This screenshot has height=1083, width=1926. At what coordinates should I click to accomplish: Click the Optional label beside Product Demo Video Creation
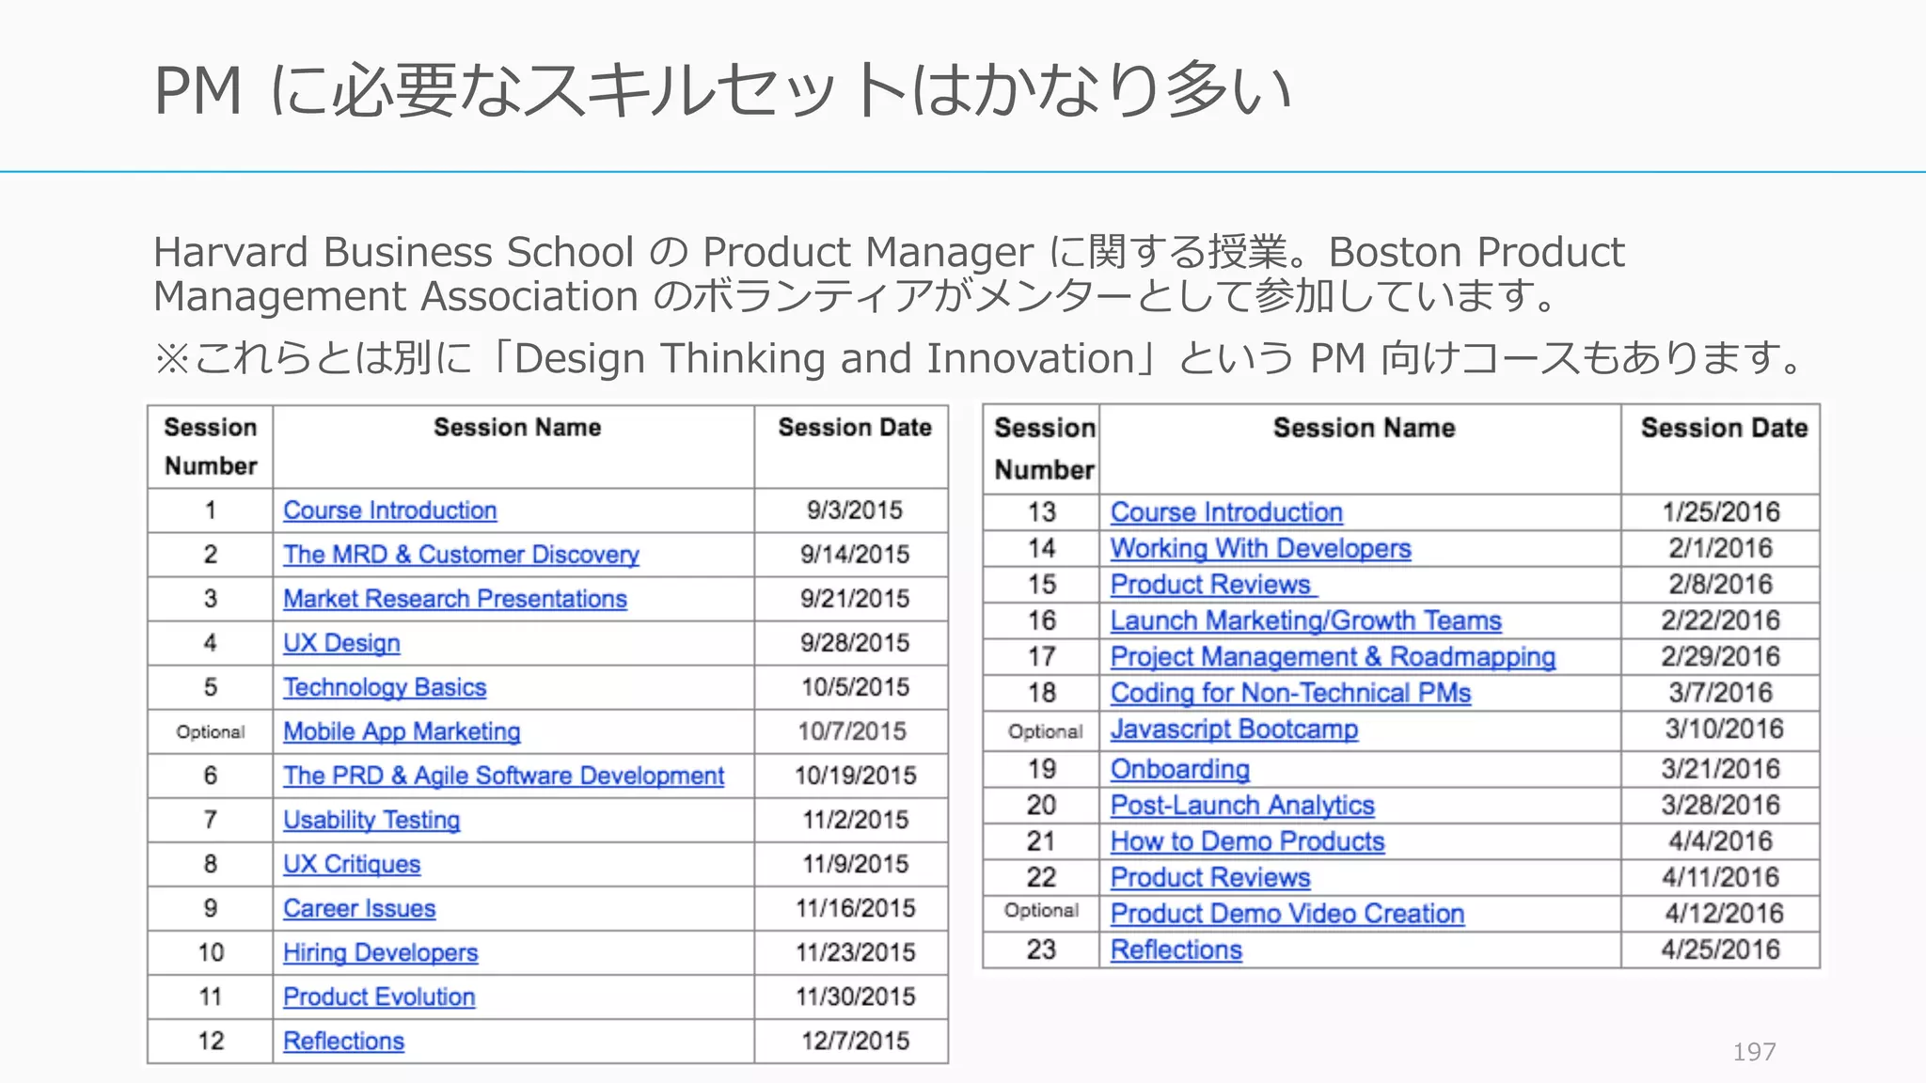click(1041, 910)
